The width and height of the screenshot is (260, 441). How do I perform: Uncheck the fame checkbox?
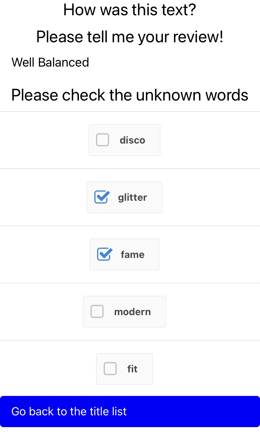click(x=104, y=254)
